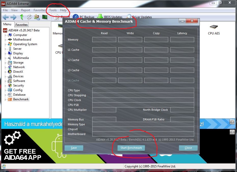Minimize the benchmark dialog window
Screen dimensions: 237x172
(182, 21)
